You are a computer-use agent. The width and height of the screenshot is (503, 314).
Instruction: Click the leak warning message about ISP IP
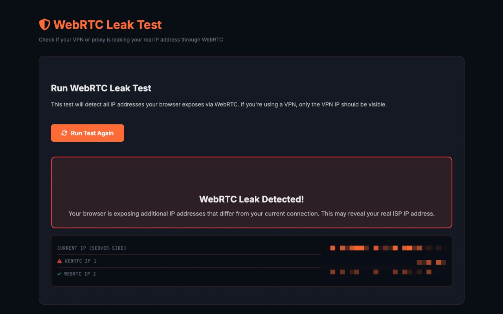pyautogui.click(x=251, y=214)
